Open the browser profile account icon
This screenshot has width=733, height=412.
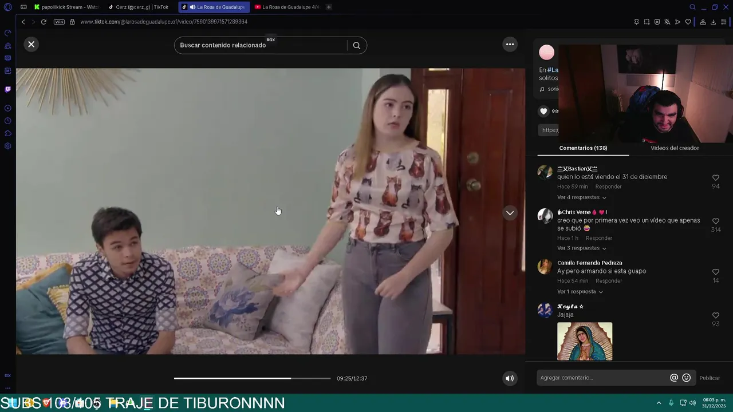[703, 22]
